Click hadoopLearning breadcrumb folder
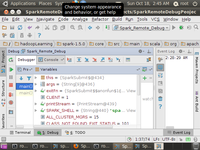 pos(33,44)
